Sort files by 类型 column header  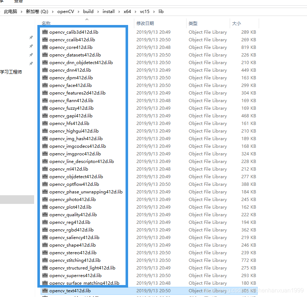point(193,24)
